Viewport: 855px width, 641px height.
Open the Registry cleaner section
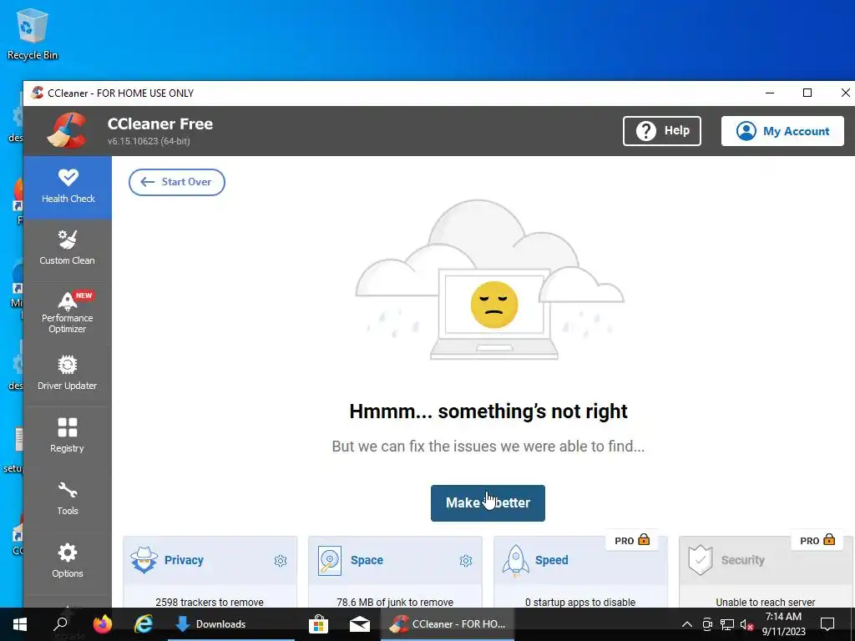click(68, 436)
